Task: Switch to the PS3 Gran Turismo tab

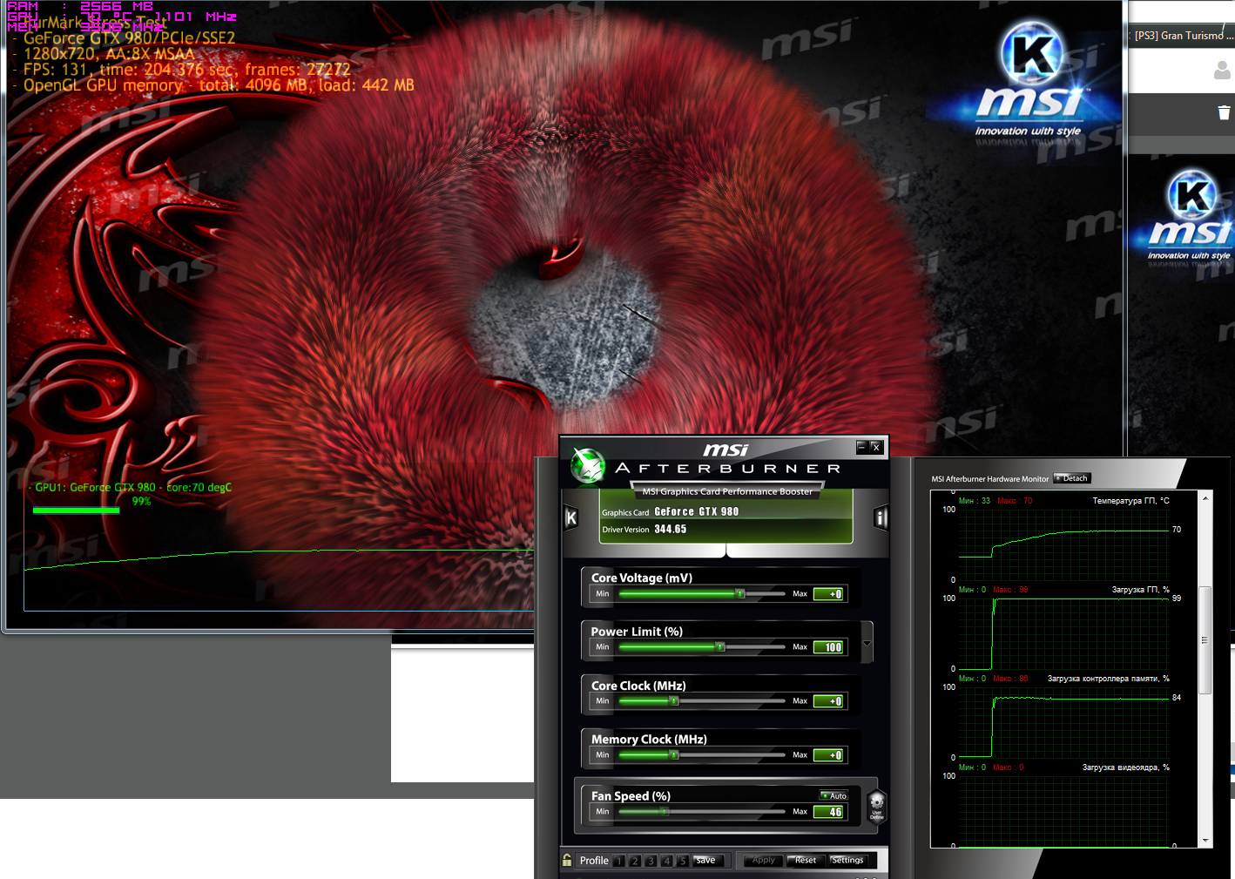Action: coord(1182,36)
